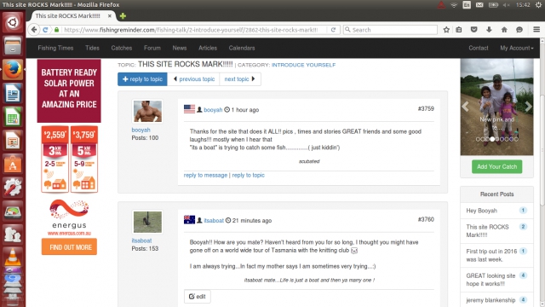Open jeremy blankenship recent post
This screenshot has width=545, height=307.
pyautogui.click(x=490, y=300)
